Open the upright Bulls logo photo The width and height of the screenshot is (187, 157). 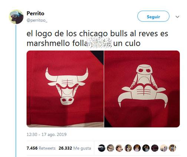tap(65, 89)
